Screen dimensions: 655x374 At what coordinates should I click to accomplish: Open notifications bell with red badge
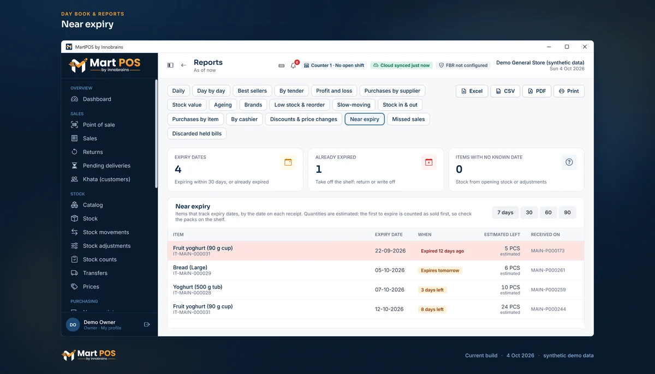pyautogui.click(x=294, y=65)
